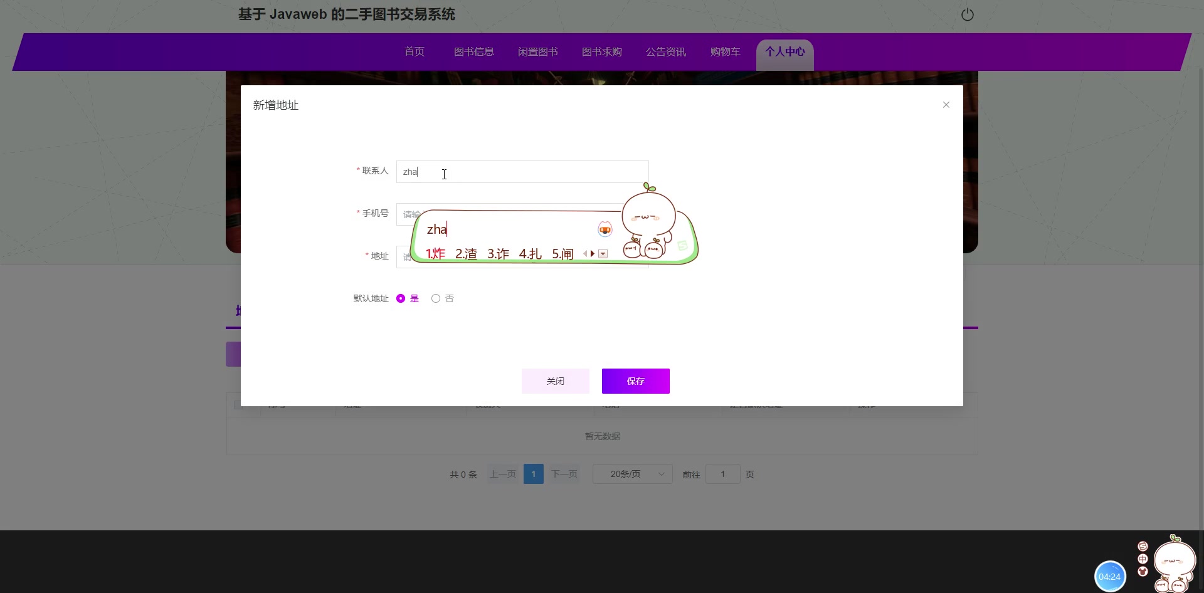Open 图书求购 navigation item
Screen dimensions: 1204x593
coord(602,51)
